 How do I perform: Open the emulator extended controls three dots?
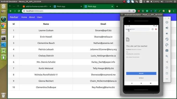[x=167, y=79]
